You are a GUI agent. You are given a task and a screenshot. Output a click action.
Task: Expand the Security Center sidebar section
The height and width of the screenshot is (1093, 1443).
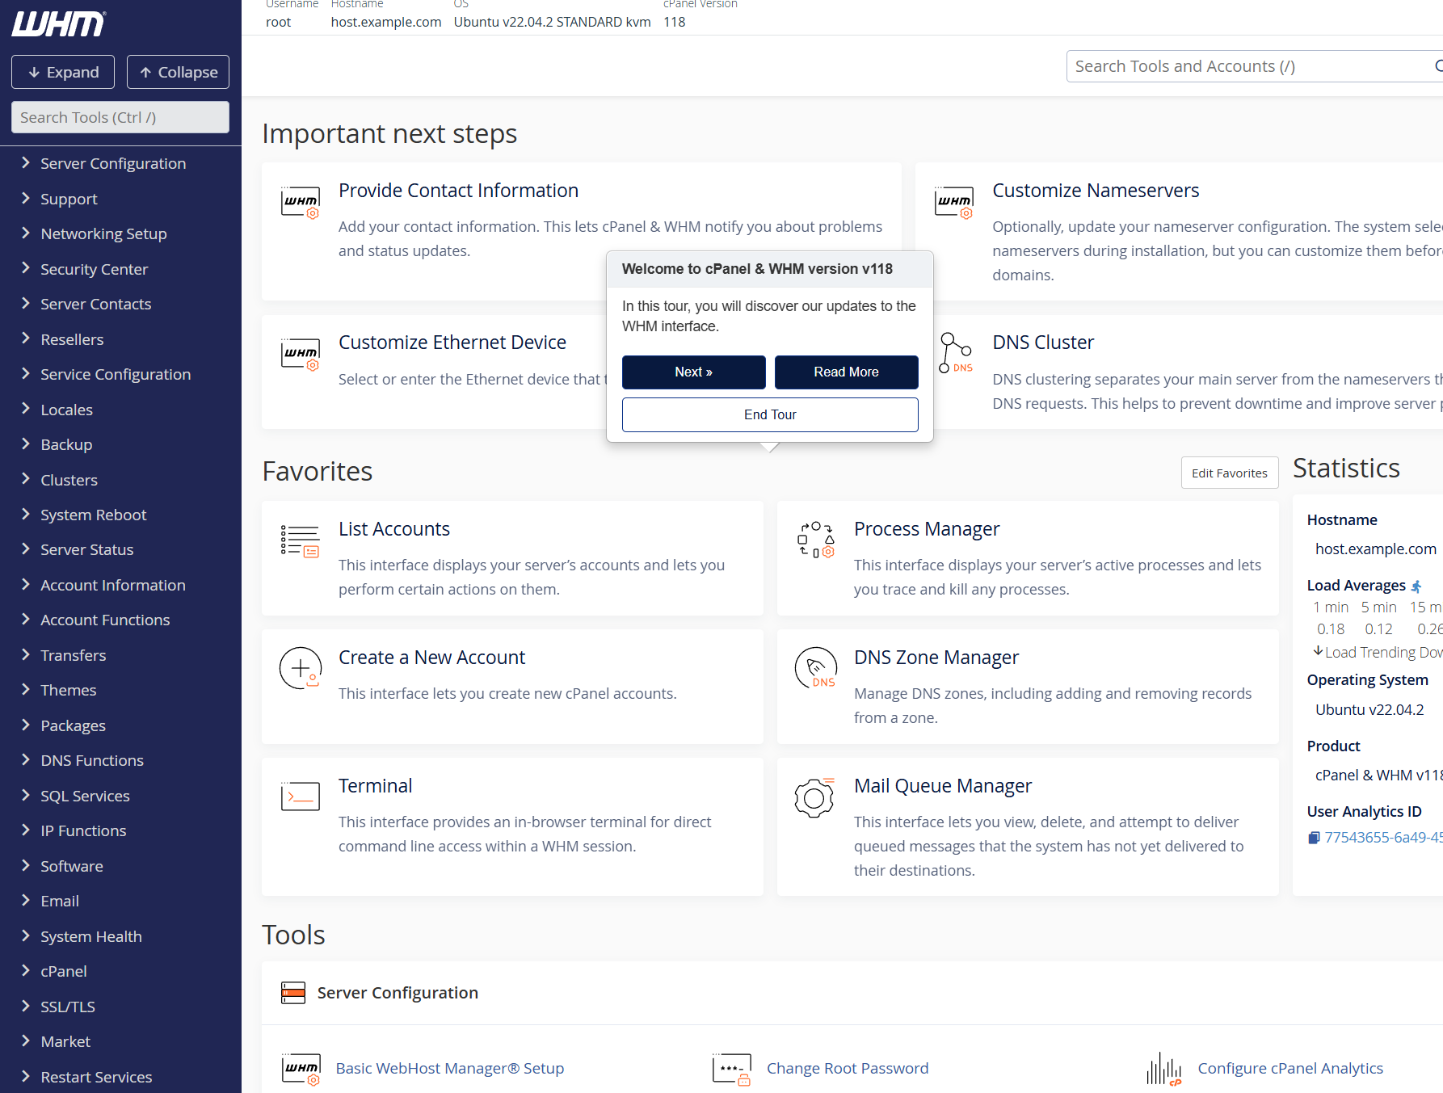[x=94, y=269]
